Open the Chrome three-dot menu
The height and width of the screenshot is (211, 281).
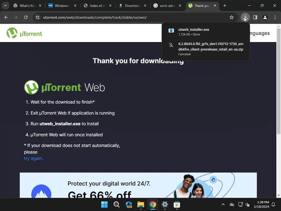275,17
